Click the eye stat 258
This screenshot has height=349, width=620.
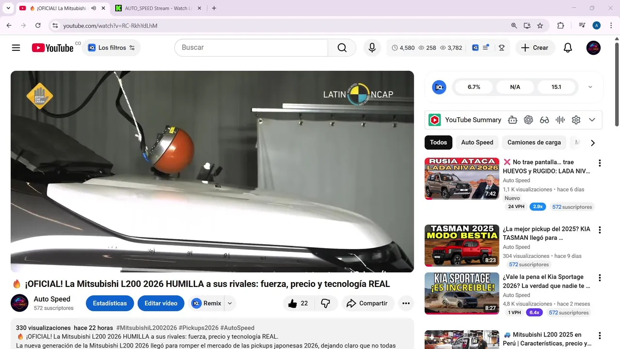[427, 48]
